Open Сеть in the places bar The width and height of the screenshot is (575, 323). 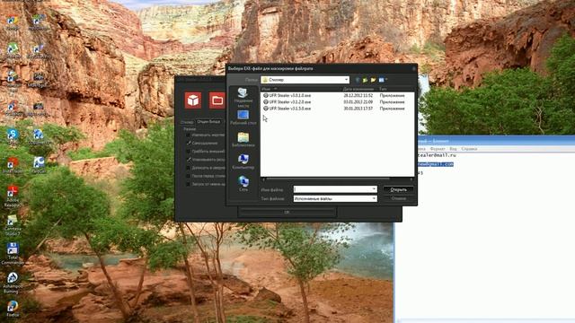pos(243,183)
